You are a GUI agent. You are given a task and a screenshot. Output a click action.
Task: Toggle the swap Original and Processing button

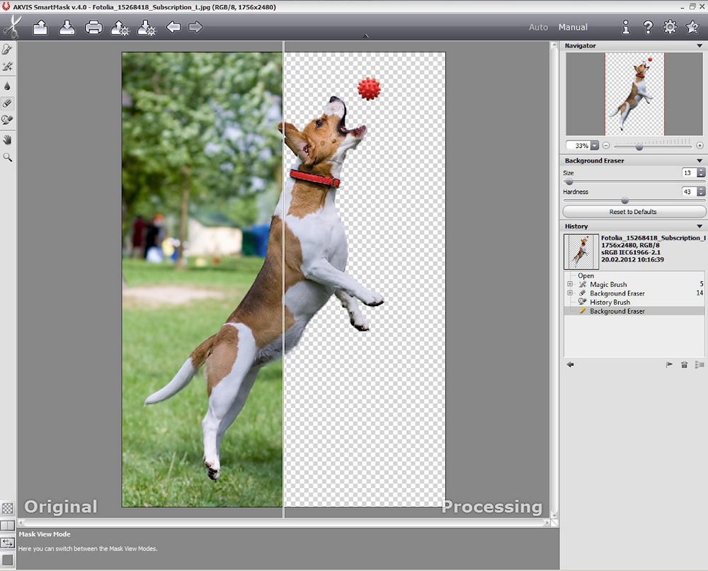coord(8,543)
